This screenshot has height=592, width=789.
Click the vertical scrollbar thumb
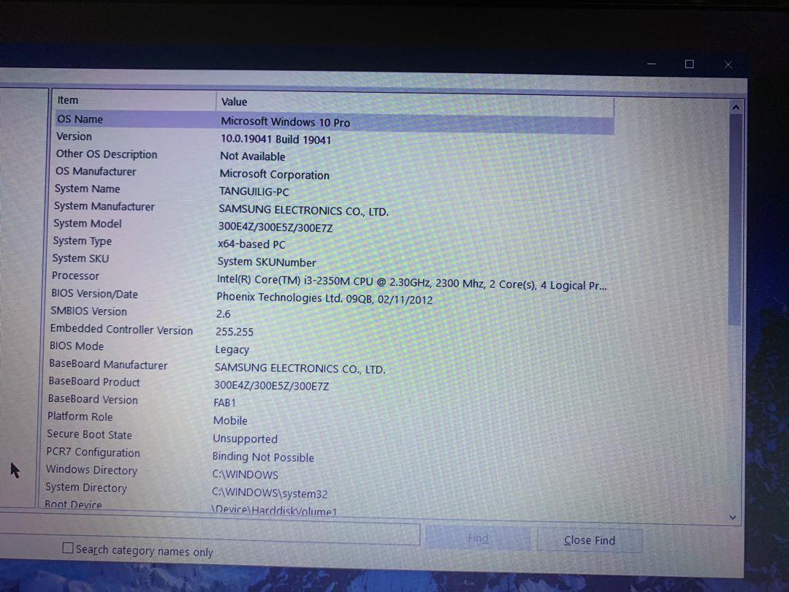pyautogui.click(x=735, y=219)
